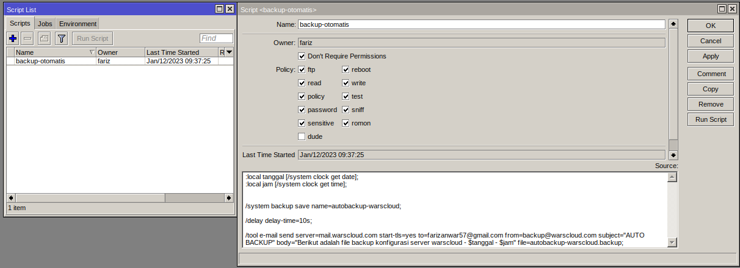Click the source editor scroll down arrow
This screenshot has width=740, height=268.
pyautogui.click(x=673, y=242)
